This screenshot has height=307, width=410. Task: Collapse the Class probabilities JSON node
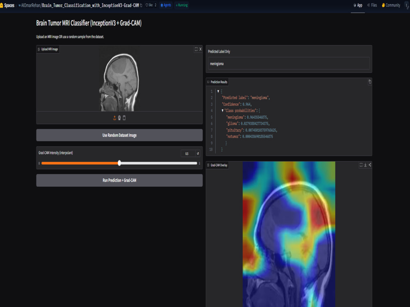[x=223, y=111]
